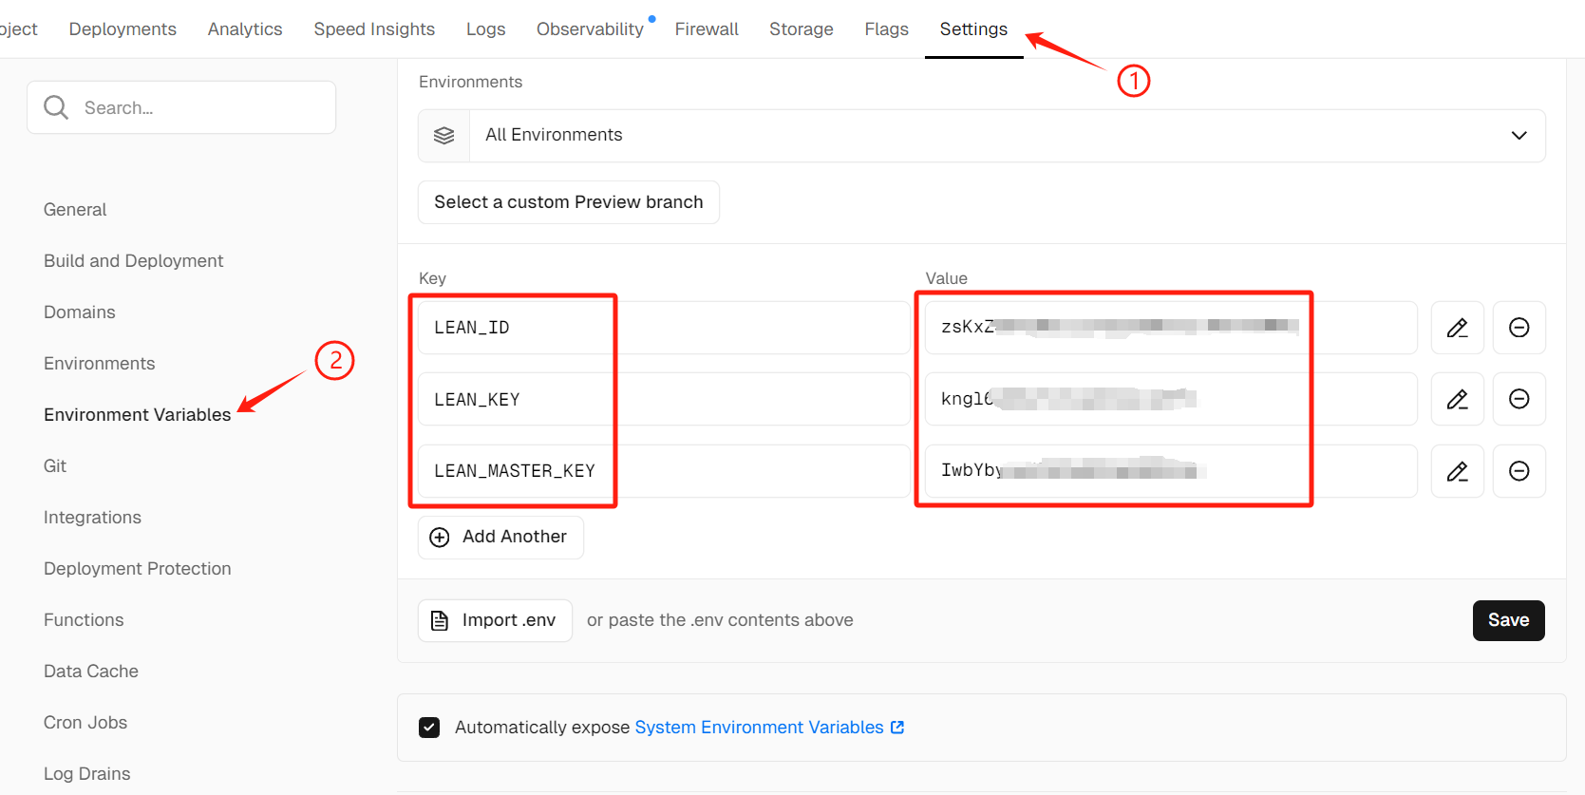Uncheck Automatically expose System Environment Variables

pos(429,728)
